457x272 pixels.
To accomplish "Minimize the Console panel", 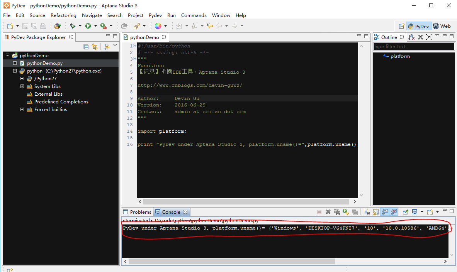I will coord(445,210).
